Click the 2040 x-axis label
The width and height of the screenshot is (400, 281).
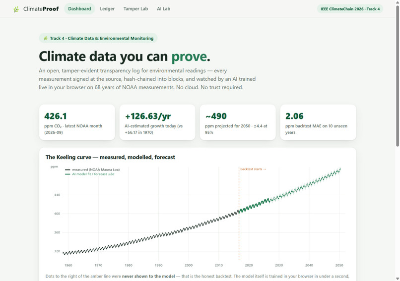[309, 265]
